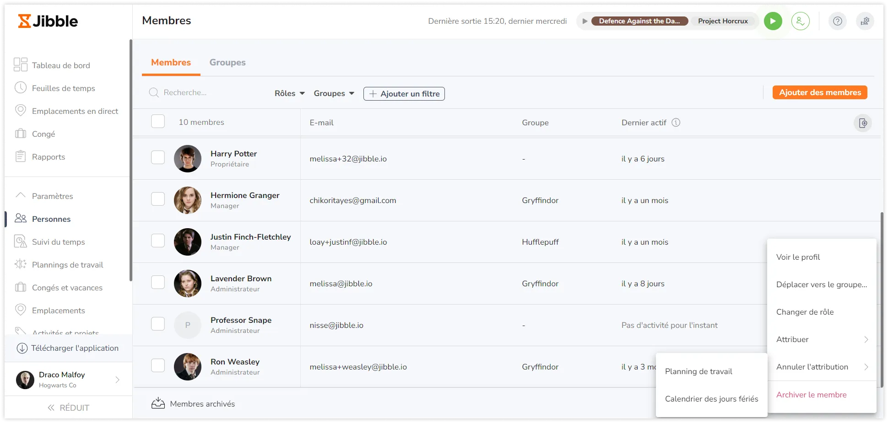Select Archiver le membre option
The width and height of the screenshot is (888, 423).
tap(811, 395)
